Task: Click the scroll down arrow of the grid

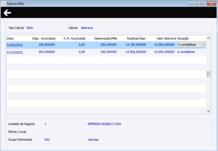Action: [x=208, y=111]
